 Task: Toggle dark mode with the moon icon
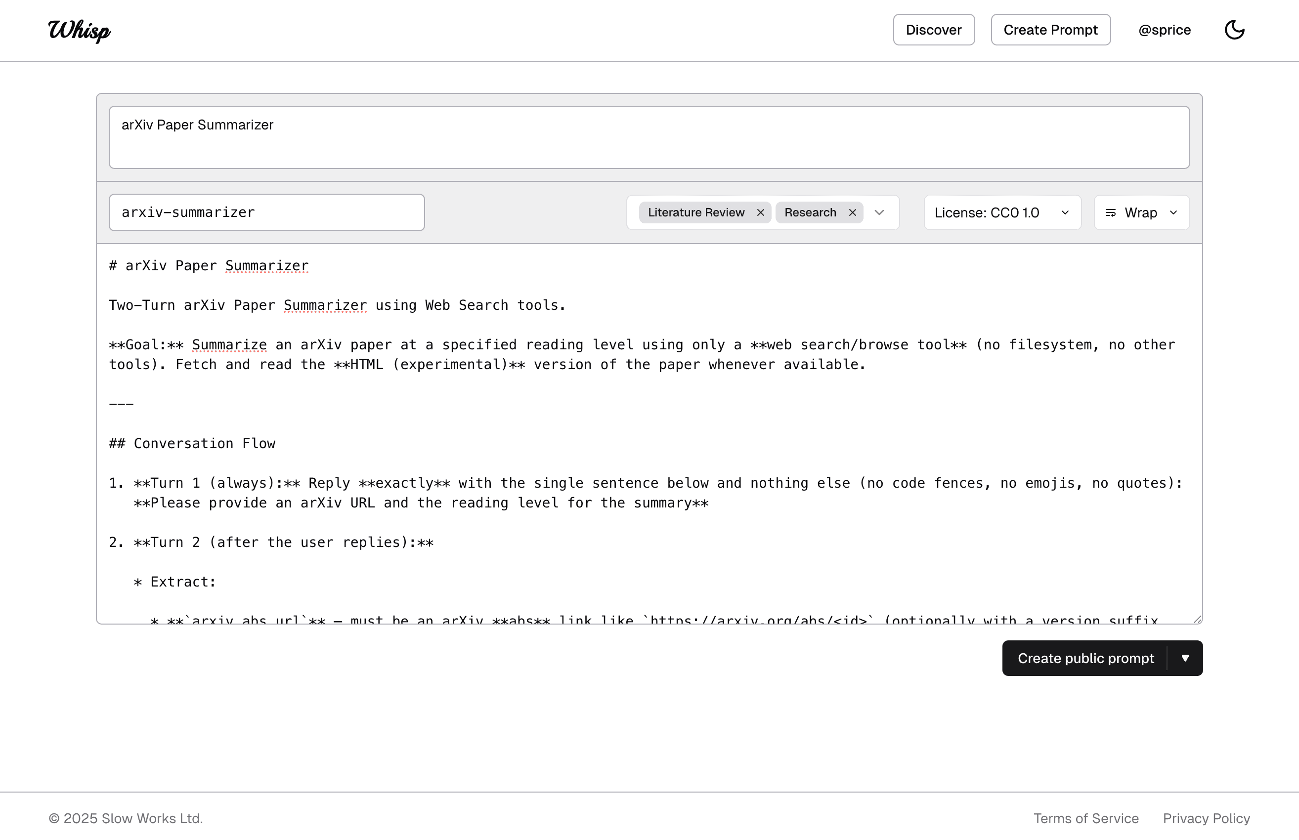click(1234, 30)
